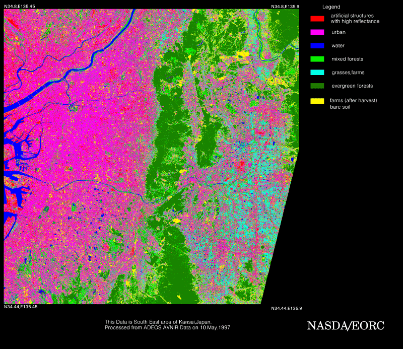Click the land cover classification map image
403x349 pixels.
152,157
